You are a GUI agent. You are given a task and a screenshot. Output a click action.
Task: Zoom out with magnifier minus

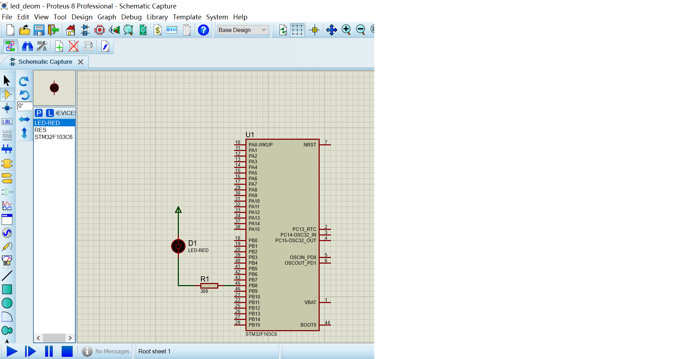[x=361, y=30]
